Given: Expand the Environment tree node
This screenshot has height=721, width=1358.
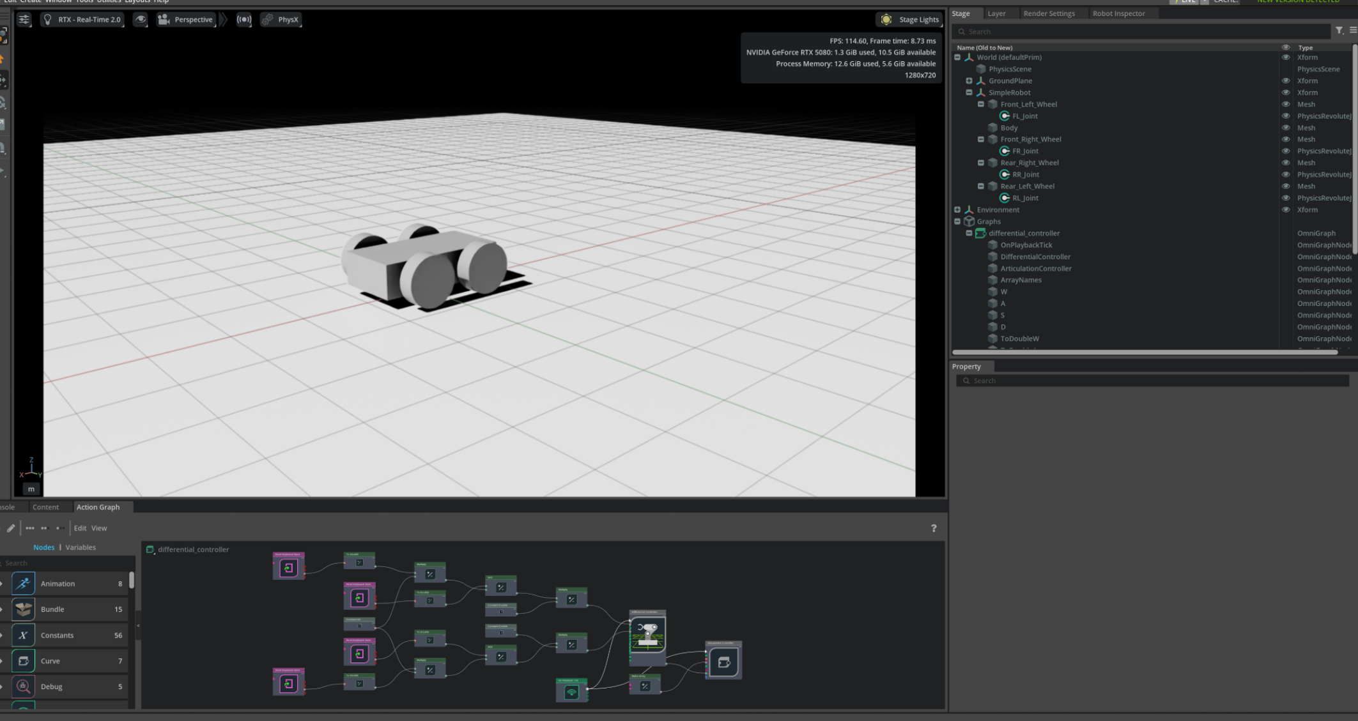Looking at the screenshot, I should [957, 209].
